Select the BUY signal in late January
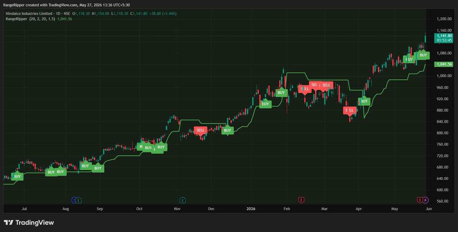This screenshot has width=458, height=232. coord(281,93)
